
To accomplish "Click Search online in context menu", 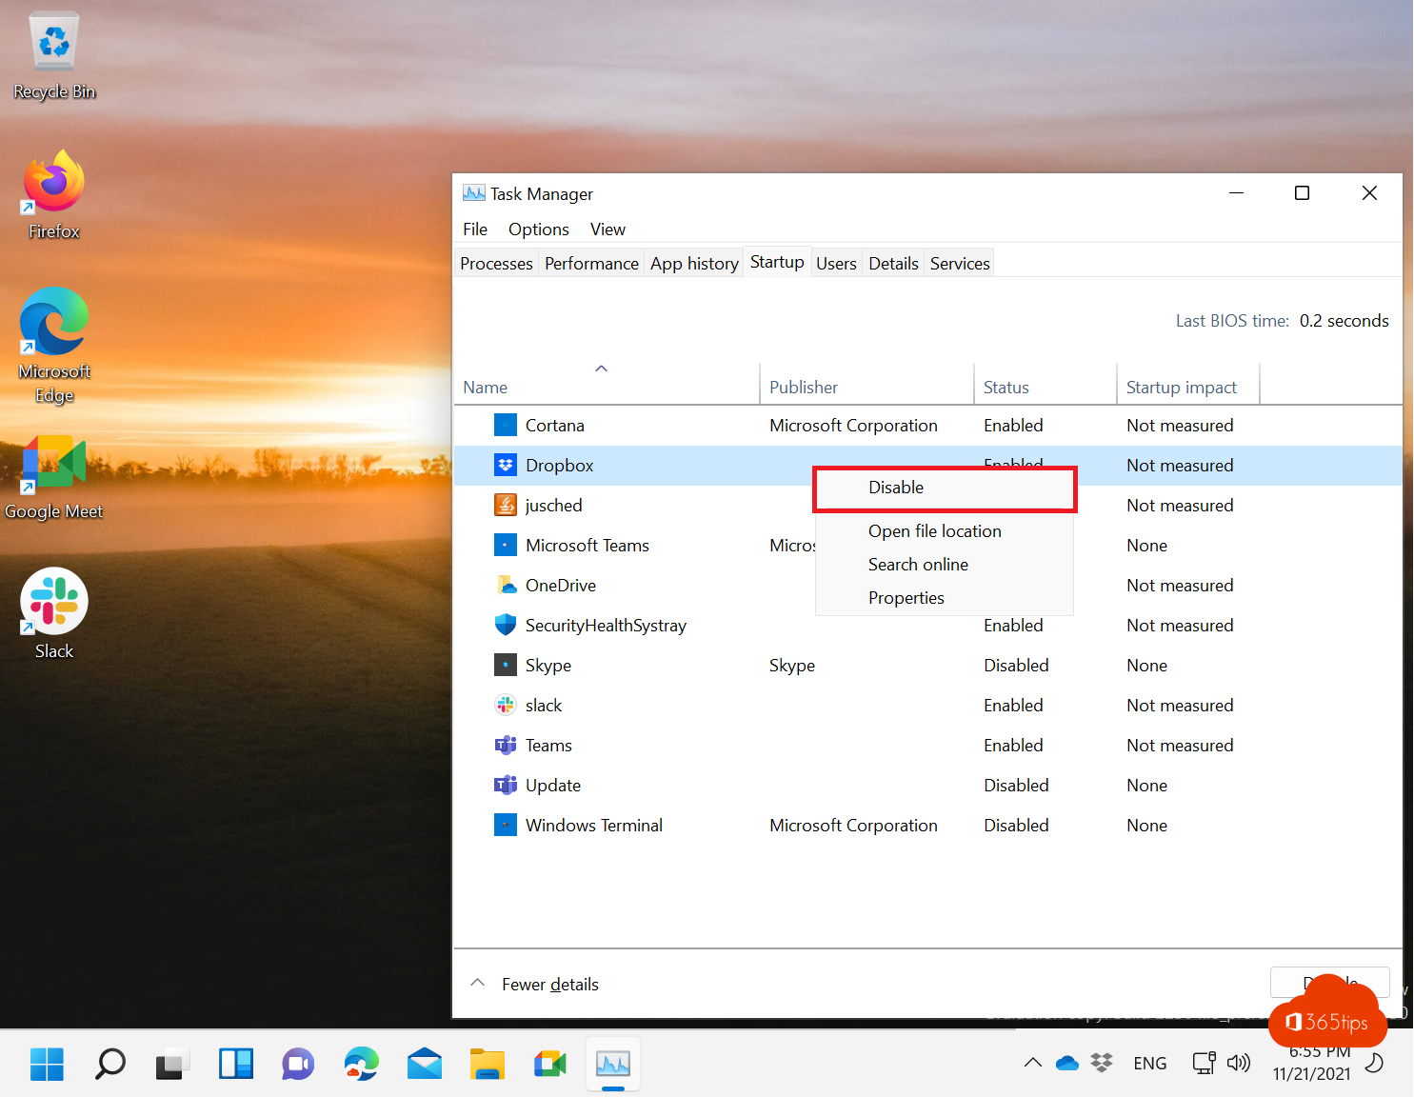I will pos(918,565).
